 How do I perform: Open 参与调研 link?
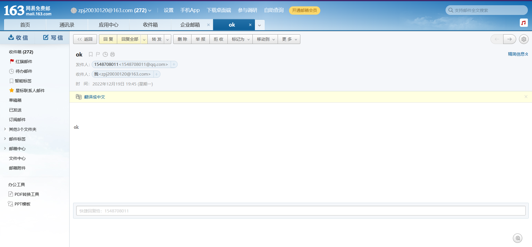click(x=248, y=10)
